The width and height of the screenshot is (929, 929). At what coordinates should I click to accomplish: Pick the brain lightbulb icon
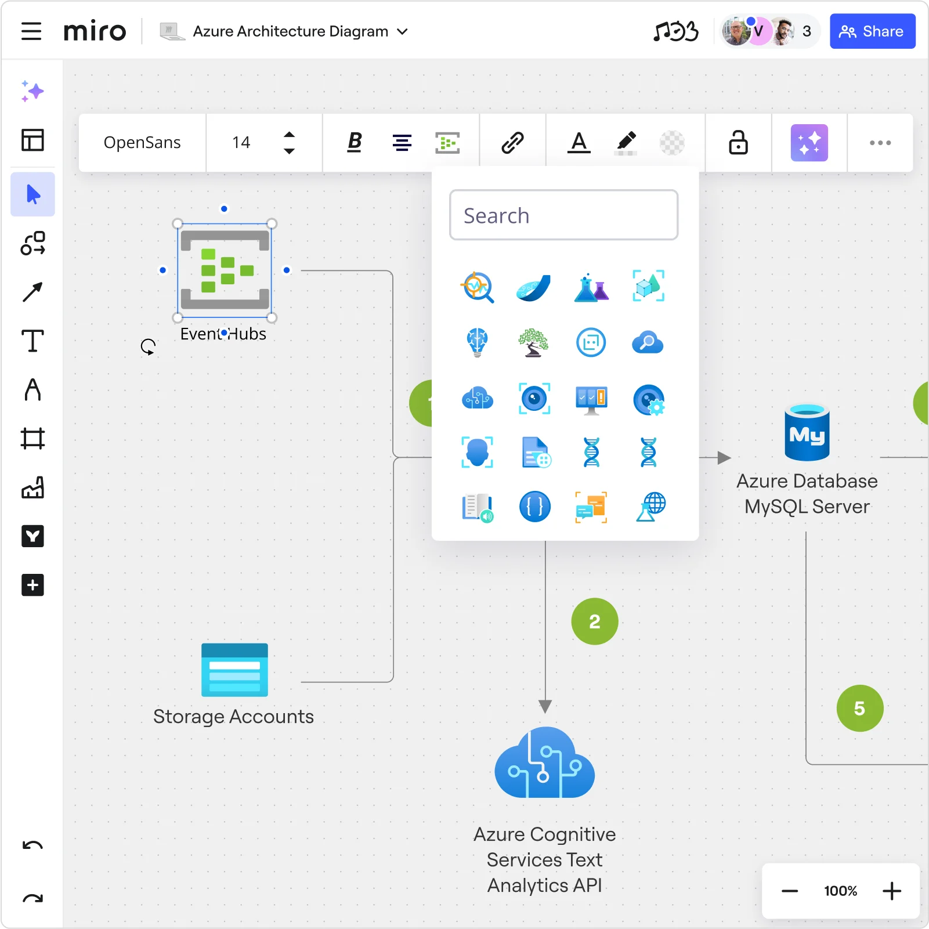[x=477, y=342]
